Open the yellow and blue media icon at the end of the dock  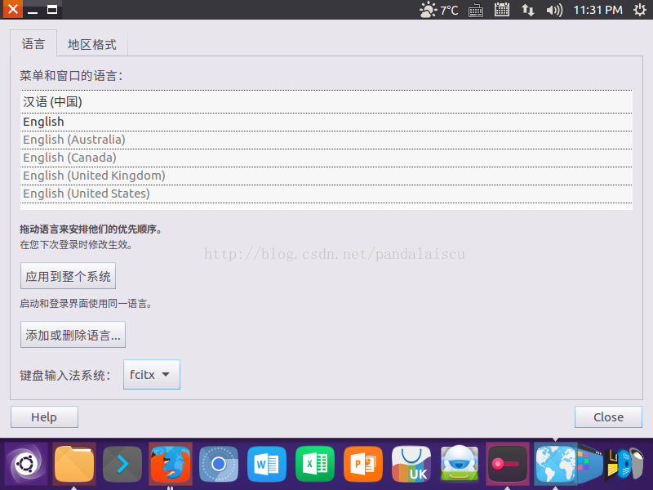pyautogui.click(x=624, y=463)
